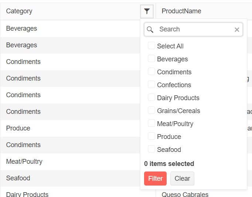The width and height of the screenshot is (252, 197).
Task: Toggle the Grains/Cereals checkbox
Action: point(151,111)
